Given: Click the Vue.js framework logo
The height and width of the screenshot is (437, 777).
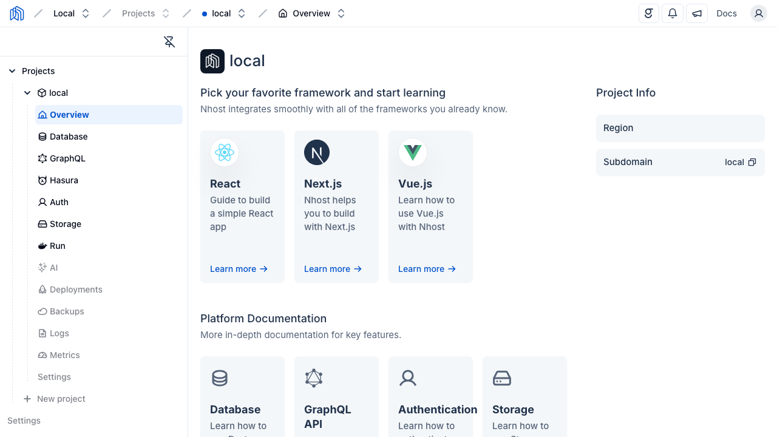Looking at the screenshot, I should (413, 152).
